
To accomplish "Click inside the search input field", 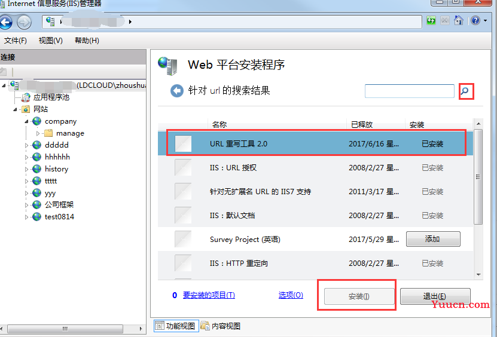I will coord(410,91).
